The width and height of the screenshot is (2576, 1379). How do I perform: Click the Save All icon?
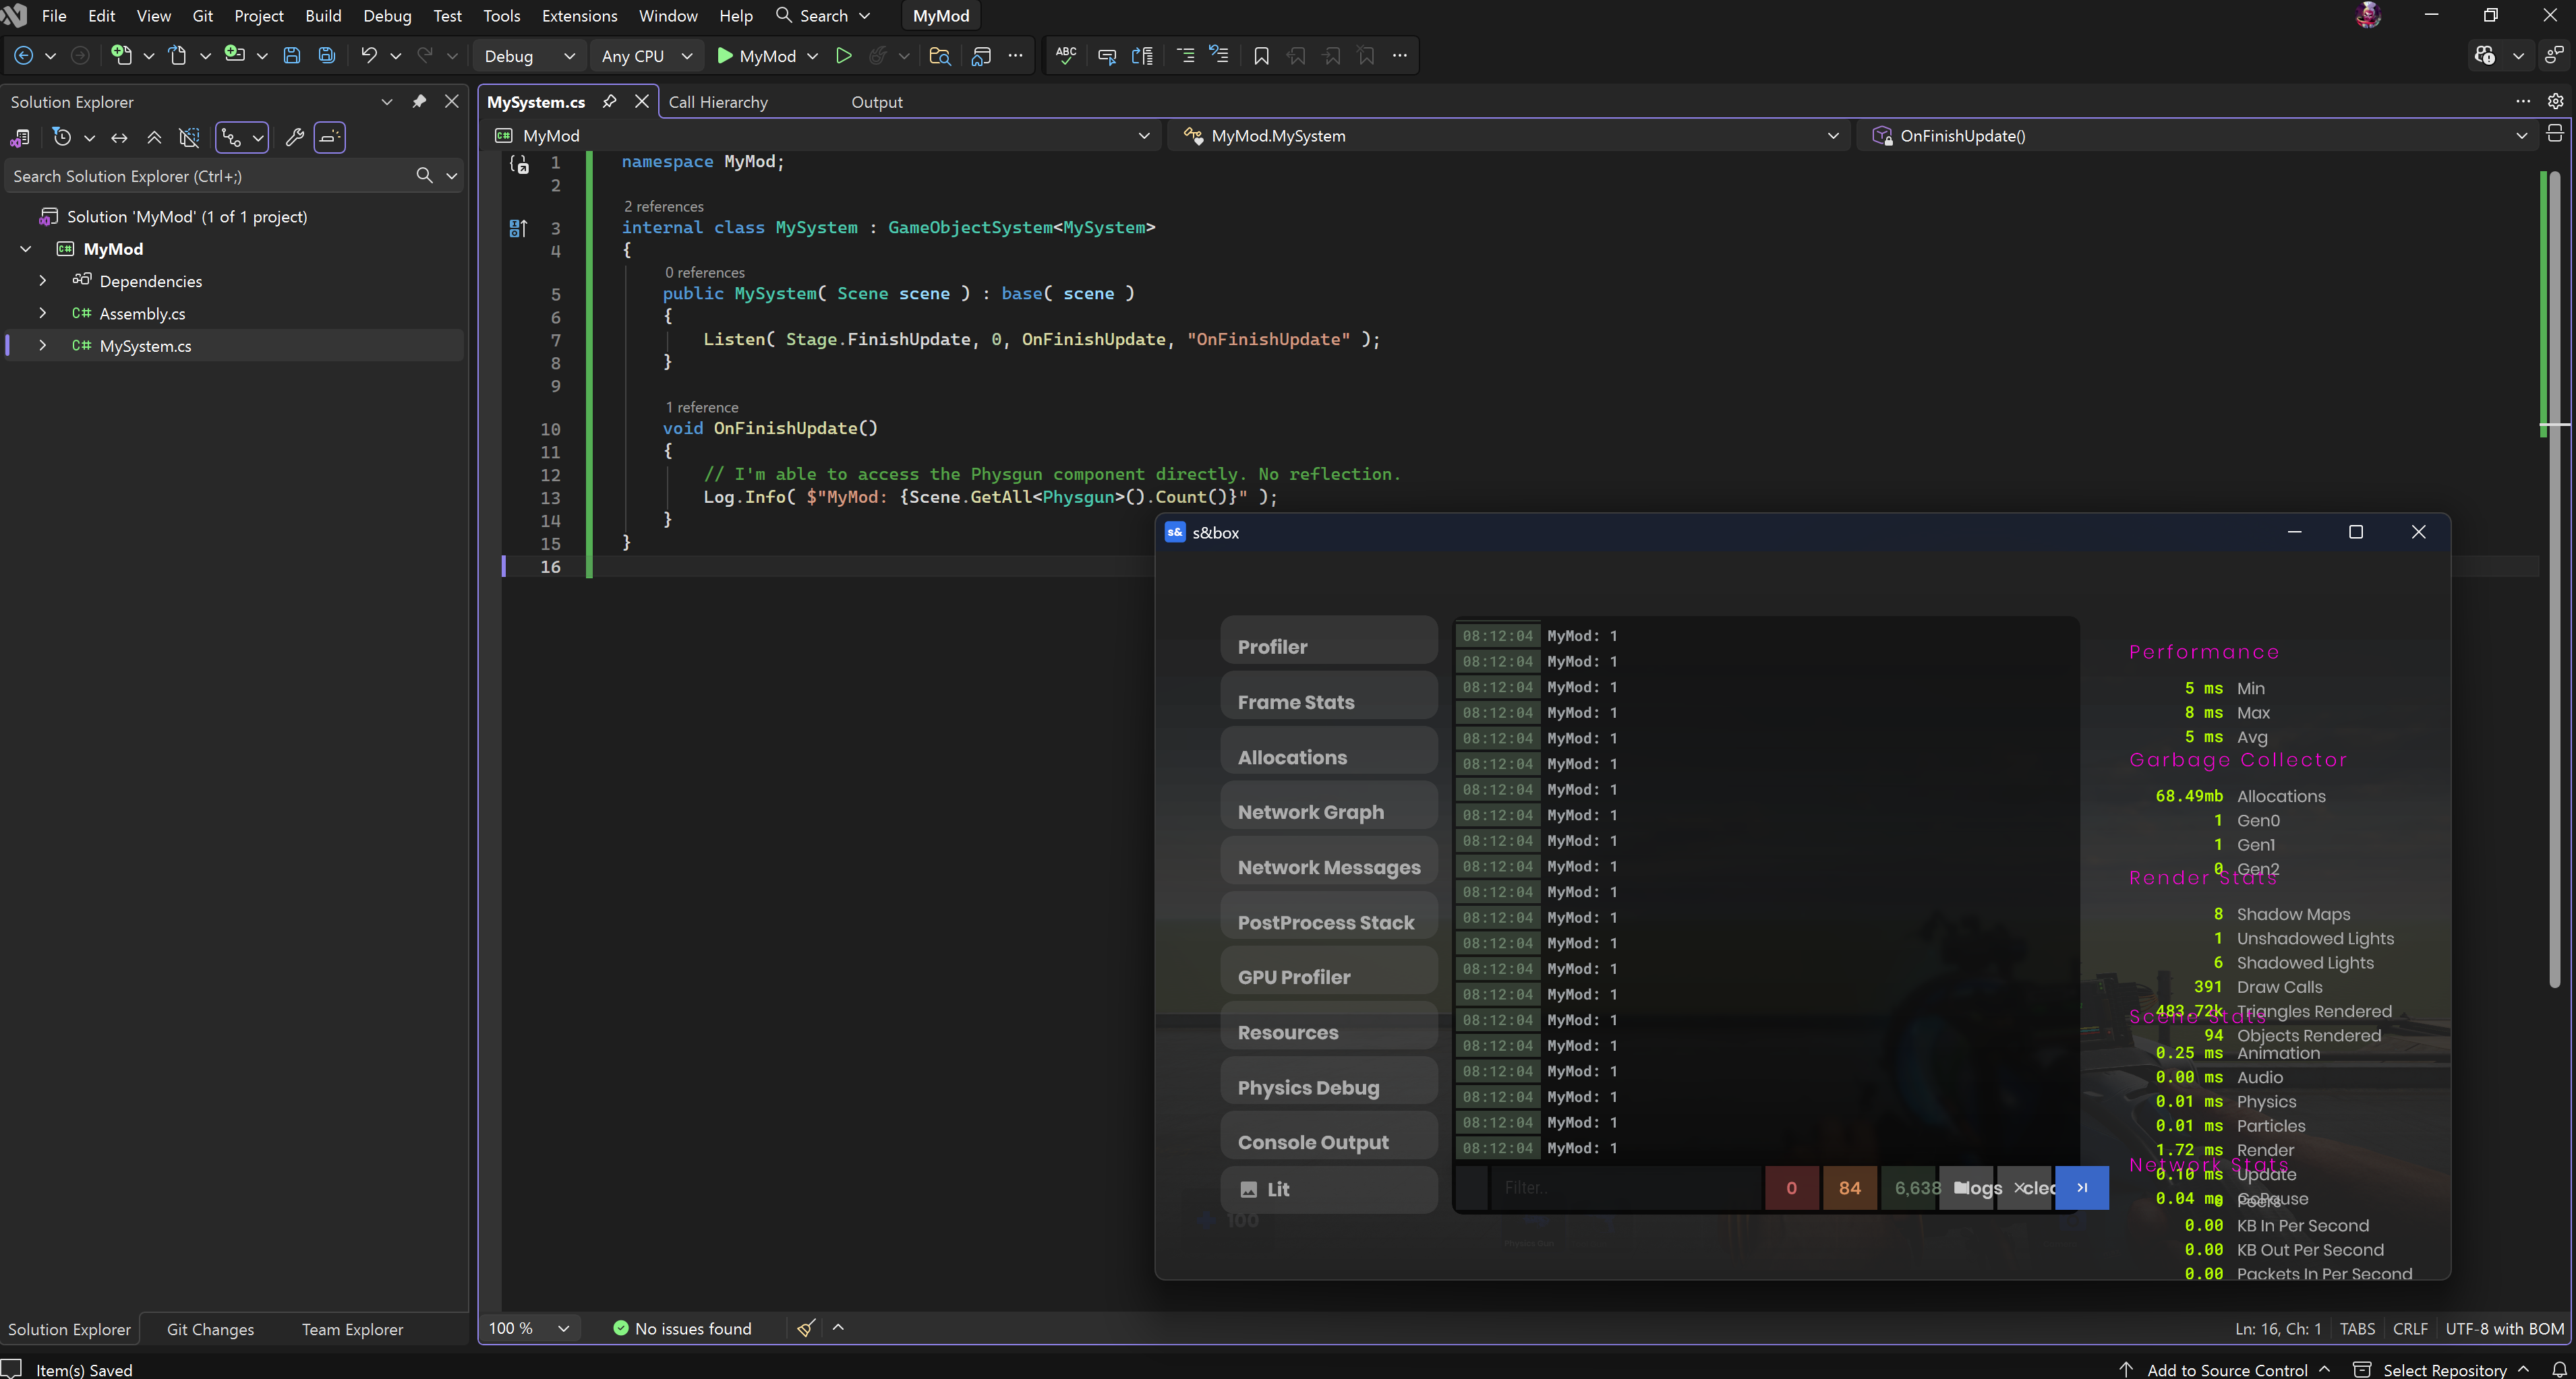327,56
